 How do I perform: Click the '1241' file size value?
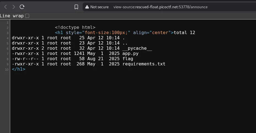click(x=79, y=54)
